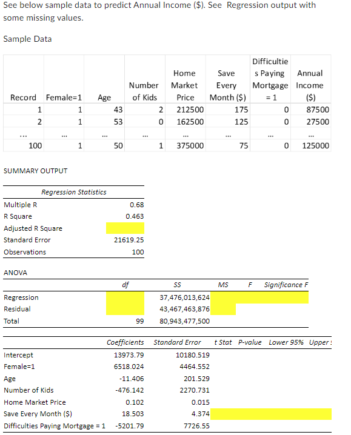Select Intercept standard error 10180.519

coord(193,355)
